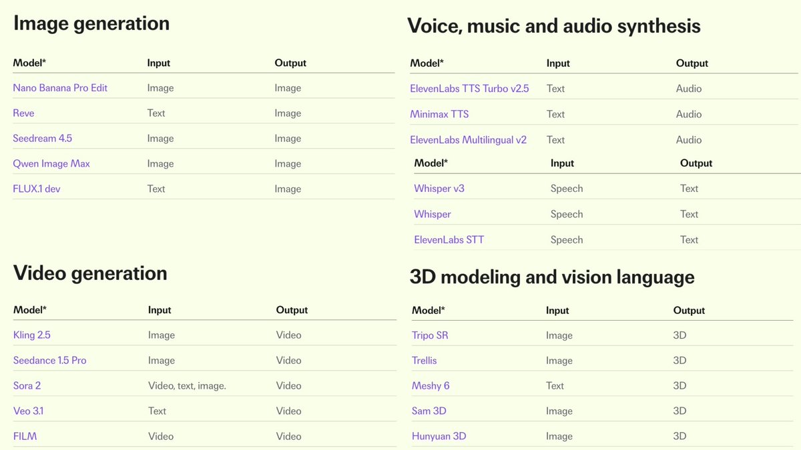This screenshot has width=801, height=450.
Task: Open the FLUX.1 dev link
Action: [x=37, y=189]
